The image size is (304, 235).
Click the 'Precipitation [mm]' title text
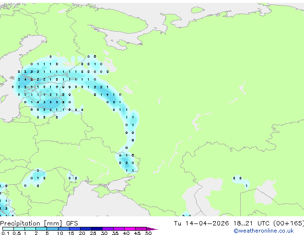tap(31, 223)
